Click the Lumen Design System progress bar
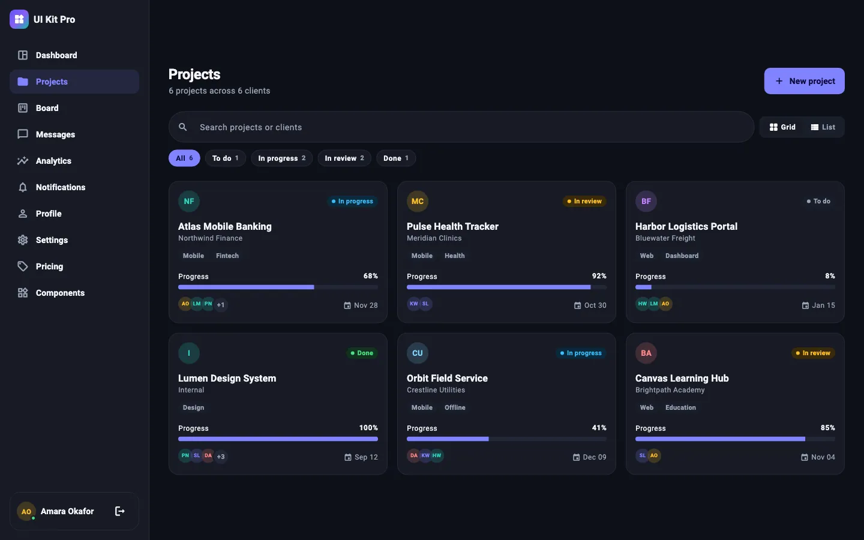The image size is (864, 540). tap(278, 439)
